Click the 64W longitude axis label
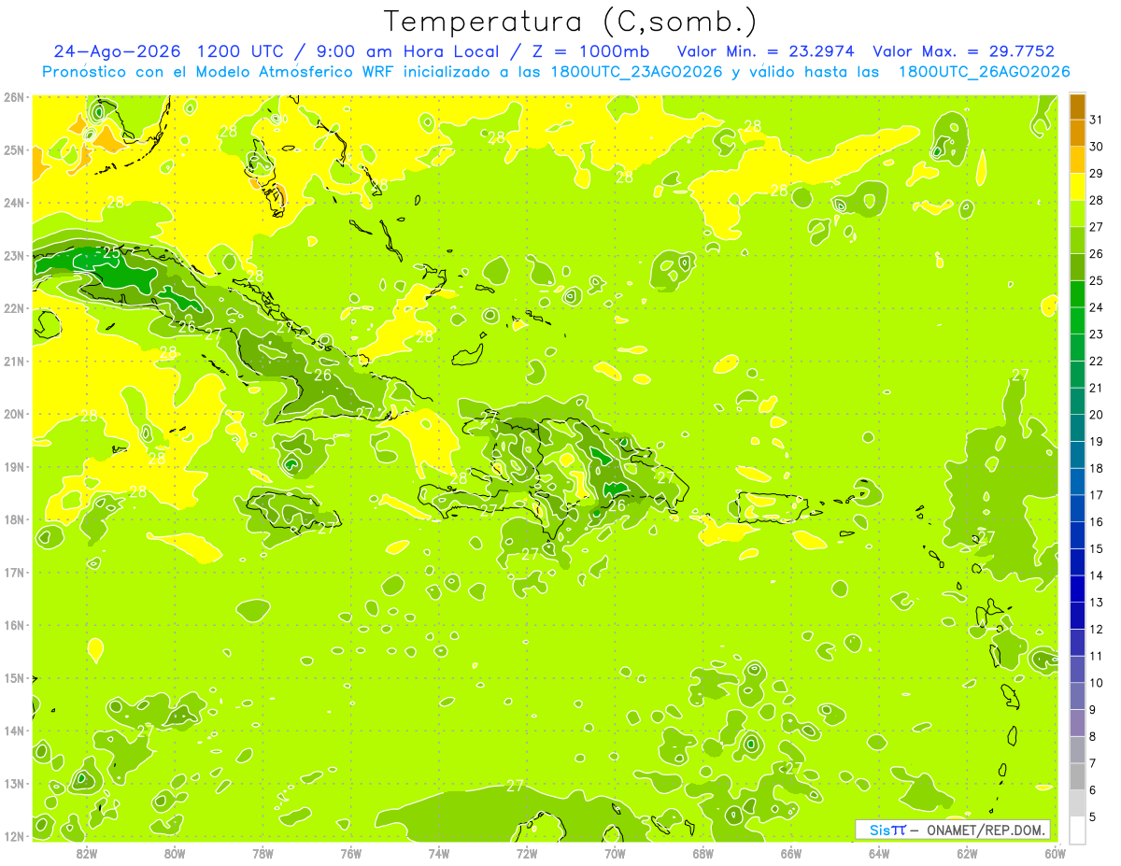The width and height of the screenshot is (1121, 866). click(879, 853)
